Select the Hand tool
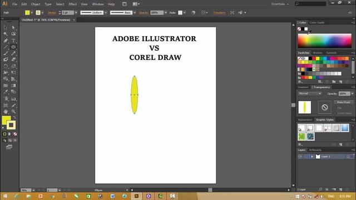Viewport: 356px width, 200px height. point(6,112)
